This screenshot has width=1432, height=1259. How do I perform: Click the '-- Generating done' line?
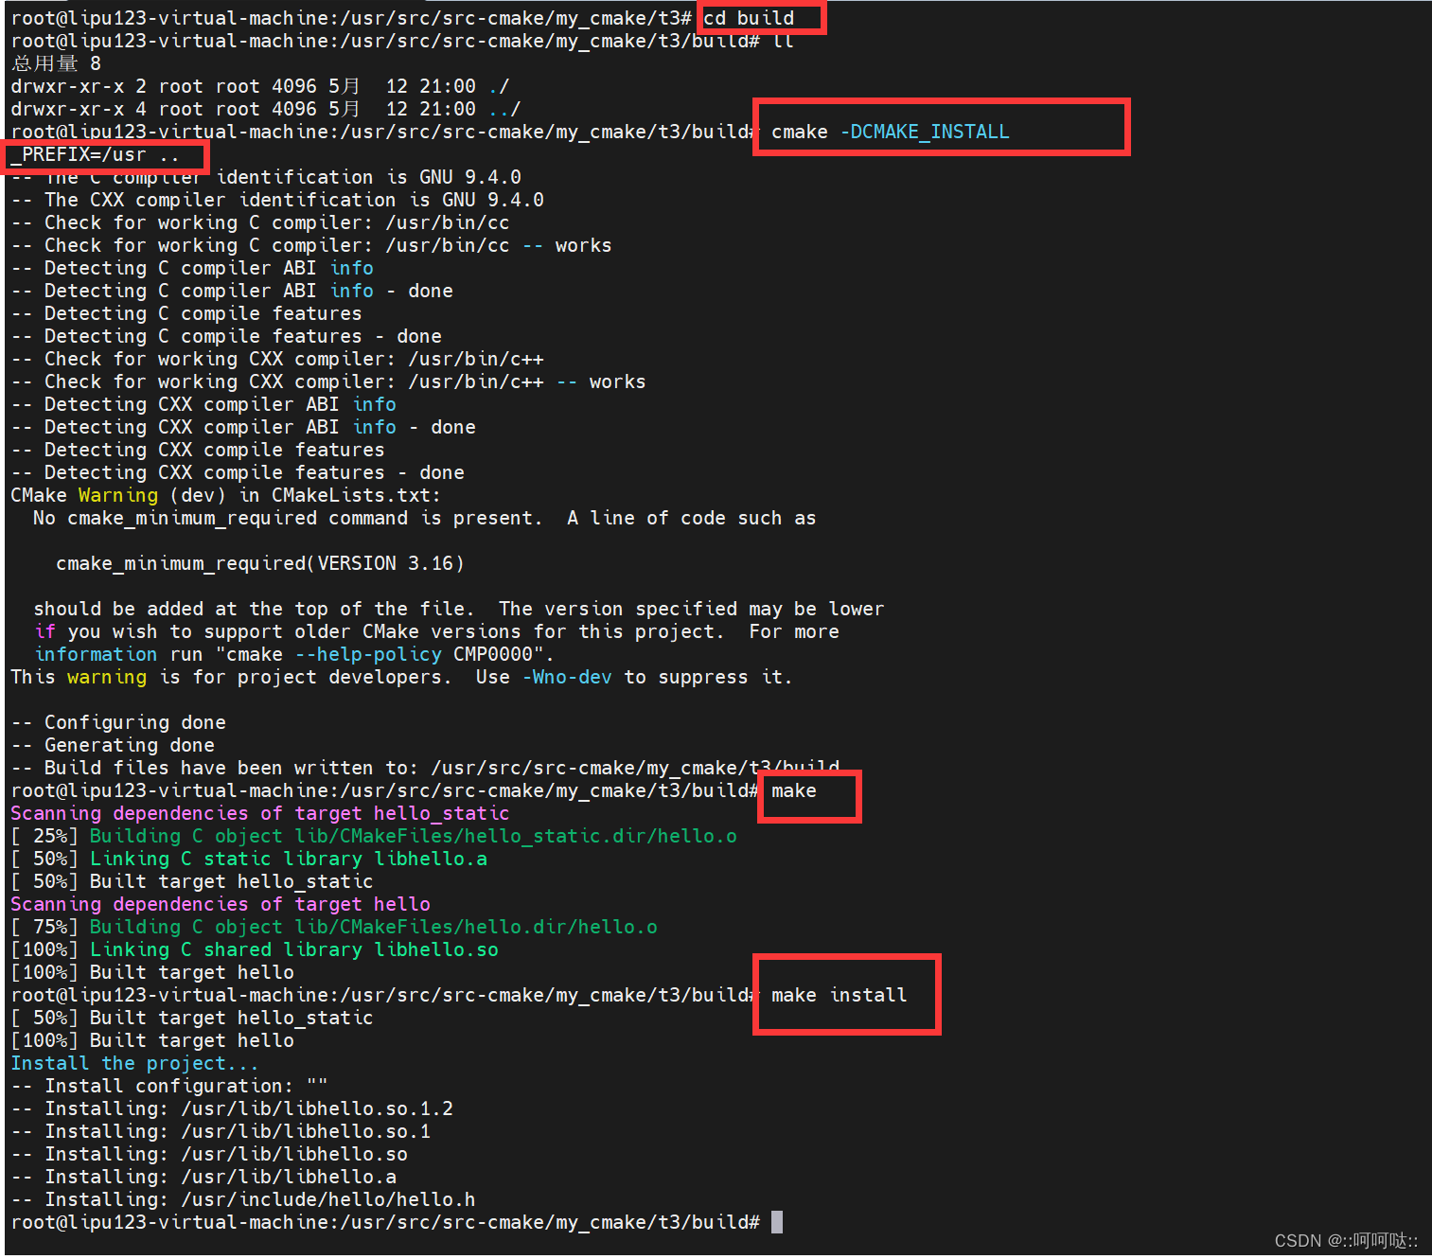point(113,745)
